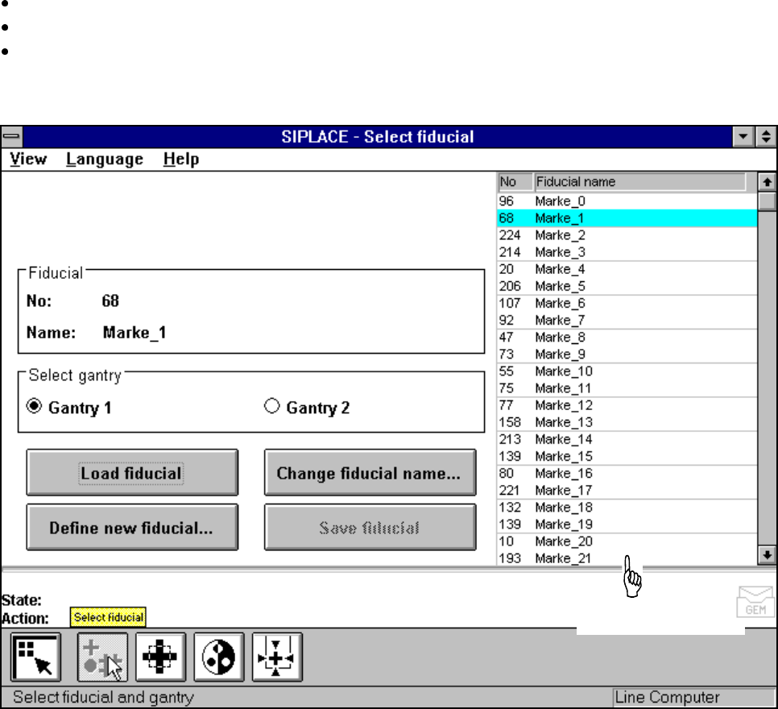Click the grid selection arrow toolbar icon

coord(35,657)
